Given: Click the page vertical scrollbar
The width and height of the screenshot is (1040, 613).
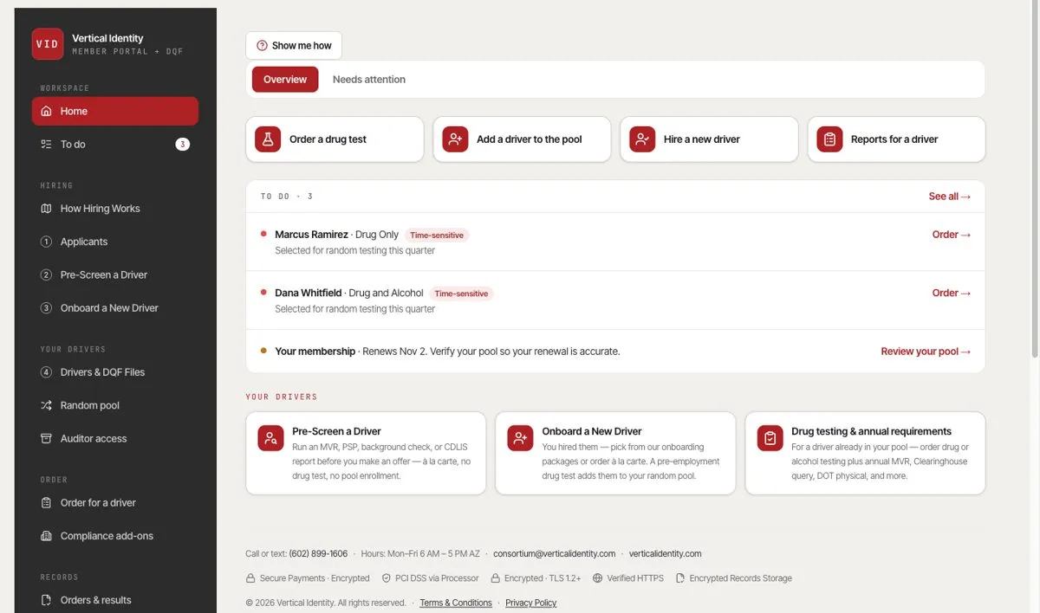Looking at the screenshot, I should (x=1035, y=177).
